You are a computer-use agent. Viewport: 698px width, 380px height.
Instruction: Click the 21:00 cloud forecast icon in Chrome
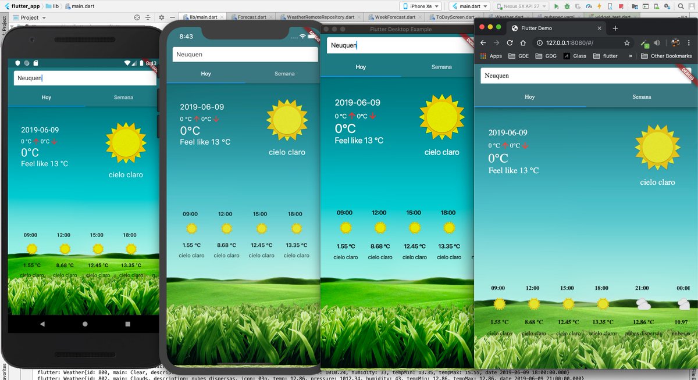coord(643,303)
